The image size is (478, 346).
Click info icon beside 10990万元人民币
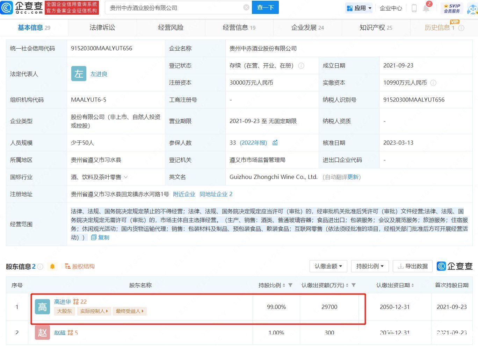point(433,83)
